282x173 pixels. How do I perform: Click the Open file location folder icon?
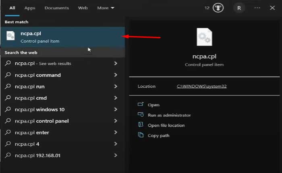point(141,125)
